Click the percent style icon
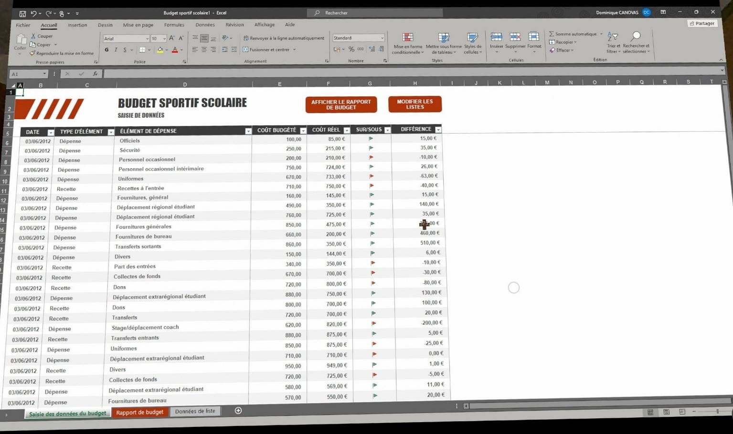Image resolution: width=733 pixels, height=434 pixels. tap(351, 49)
